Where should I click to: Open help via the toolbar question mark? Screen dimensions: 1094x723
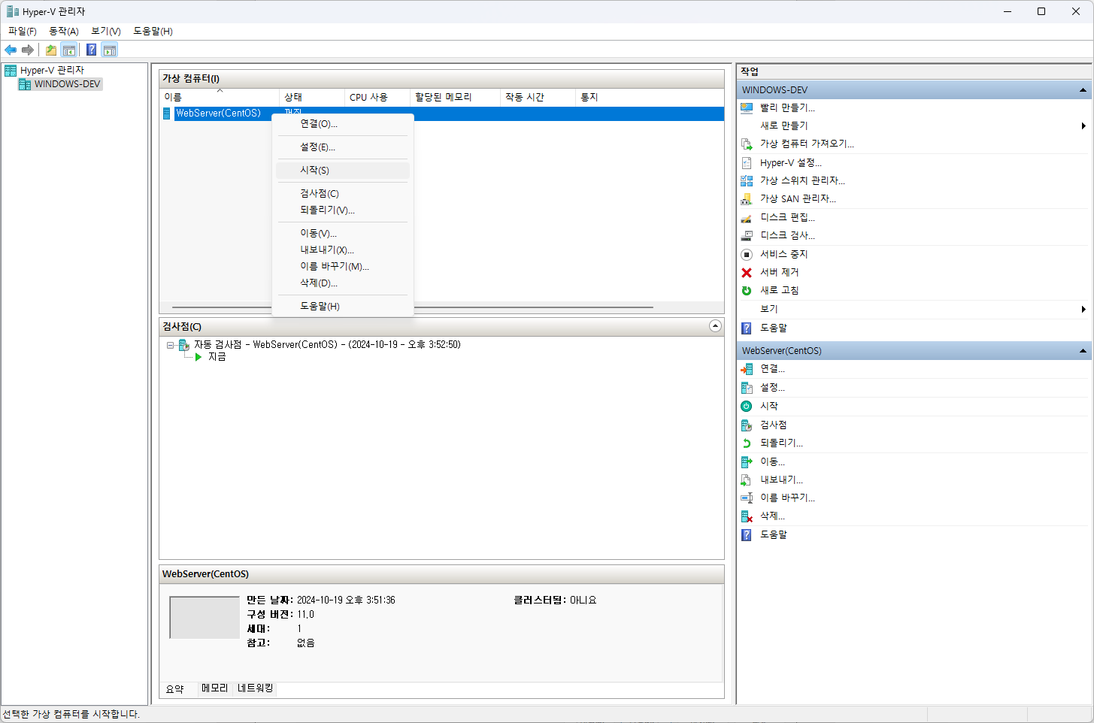click(90, 50)
